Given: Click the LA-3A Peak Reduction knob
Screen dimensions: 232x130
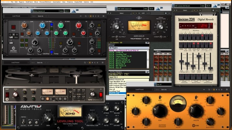Looking at the screenshot, I should pos(161,27).
